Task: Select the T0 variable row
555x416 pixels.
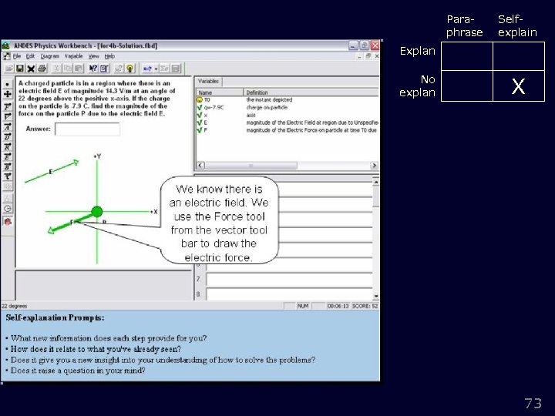Action: click(288, 99)
